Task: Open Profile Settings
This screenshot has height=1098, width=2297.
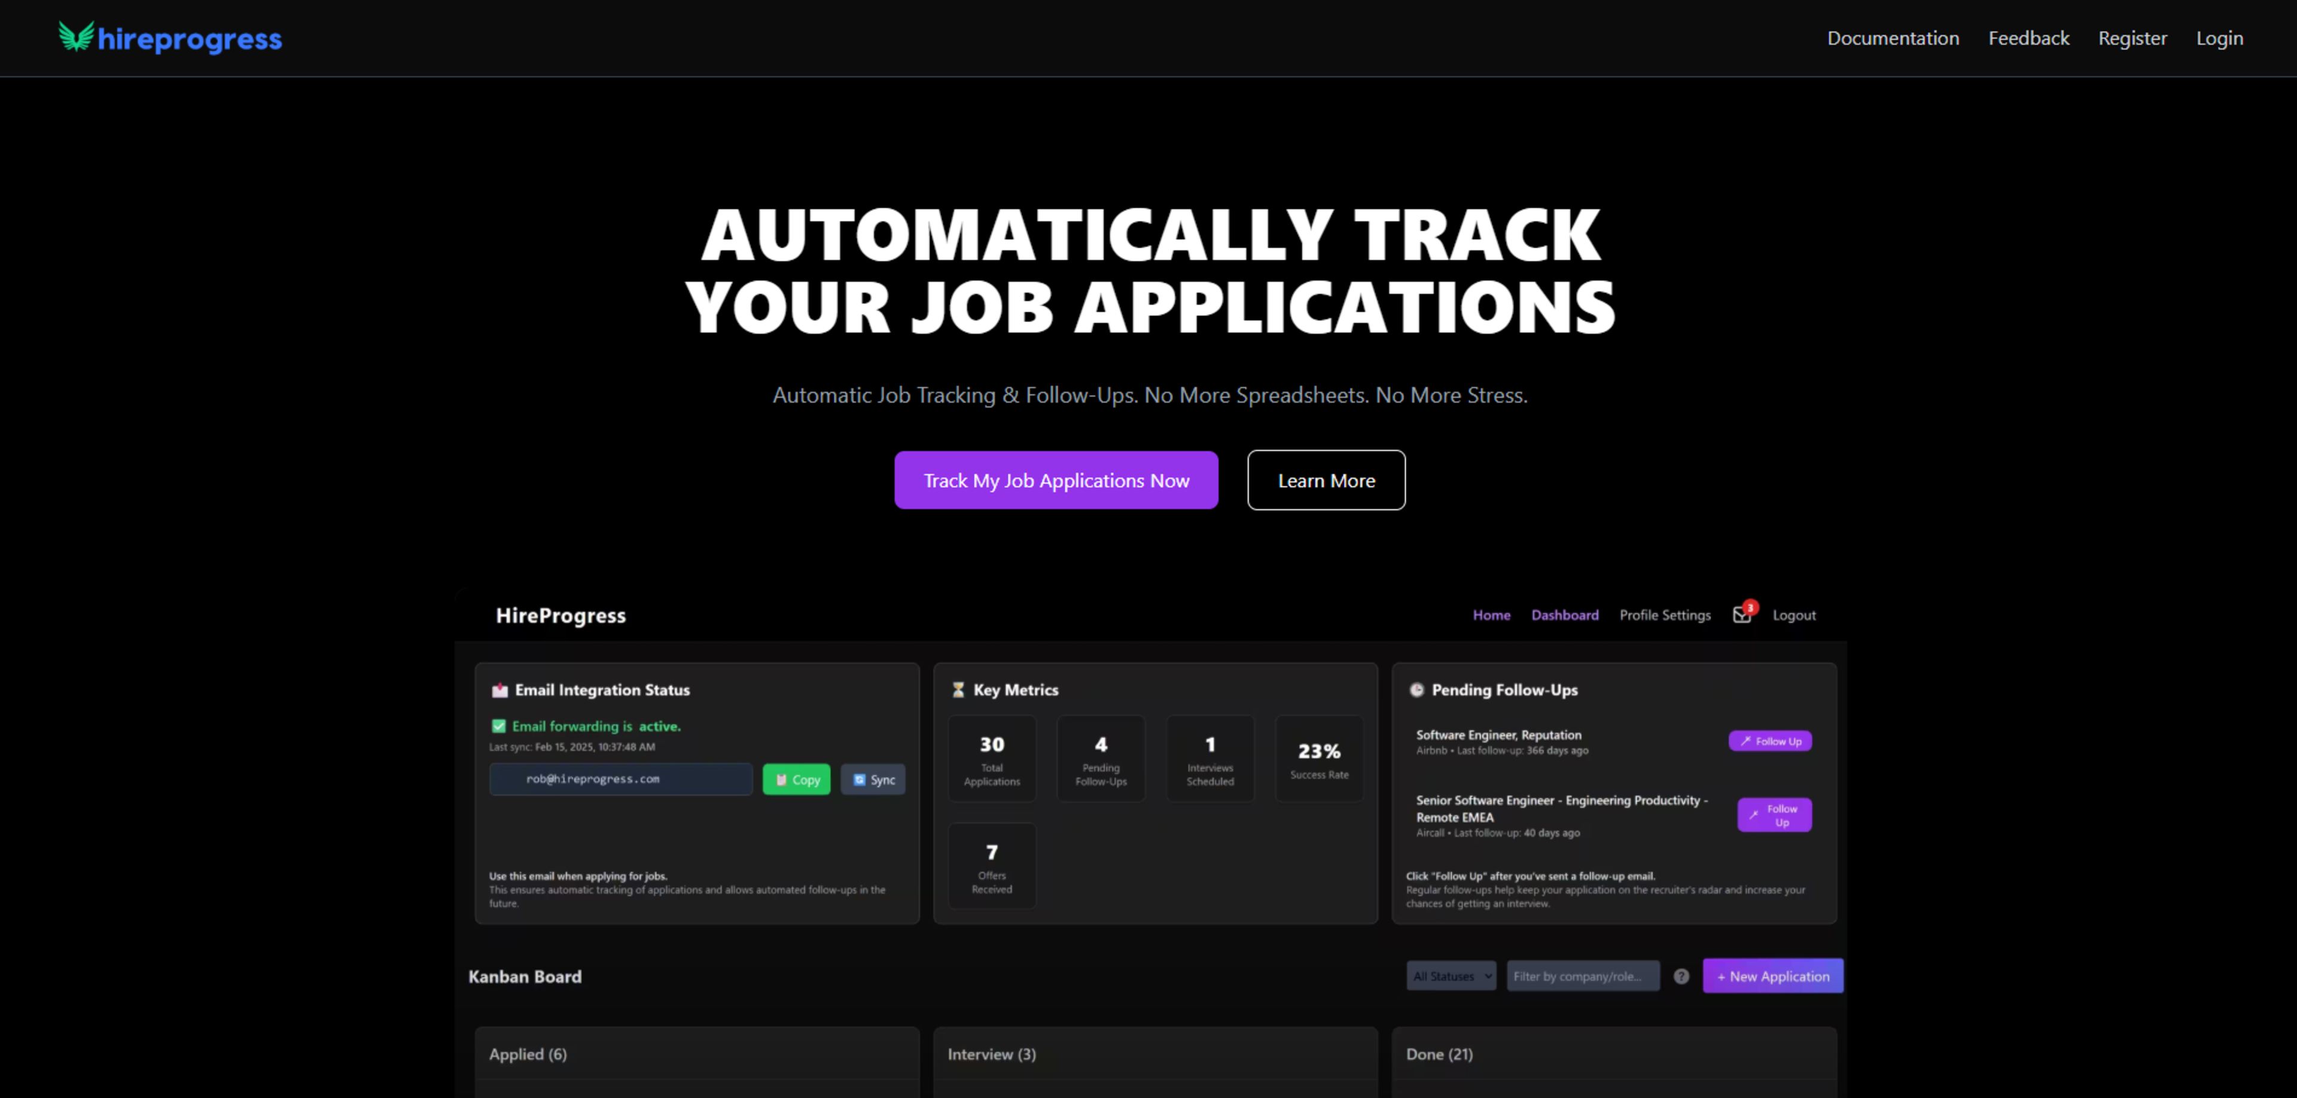Action: click(1664, 615)
